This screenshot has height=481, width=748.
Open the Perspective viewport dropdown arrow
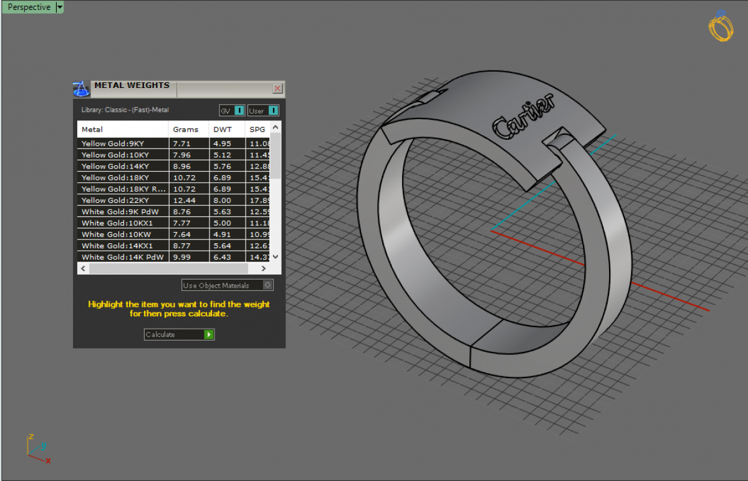(60, 7)
